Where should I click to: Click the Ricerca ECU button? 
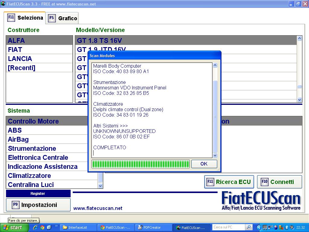[229, 182]
